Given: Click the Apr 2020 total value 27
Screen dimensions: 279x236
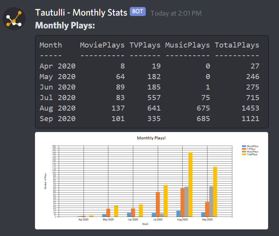Looking at the screenshot, I should [255, 66].
